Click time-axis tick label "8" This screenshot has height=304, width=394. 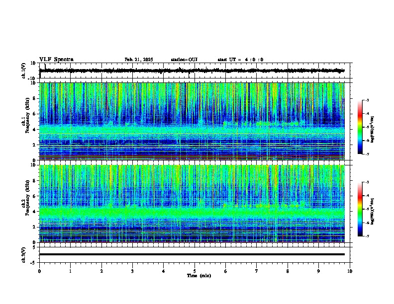click(x=288, y=271)
